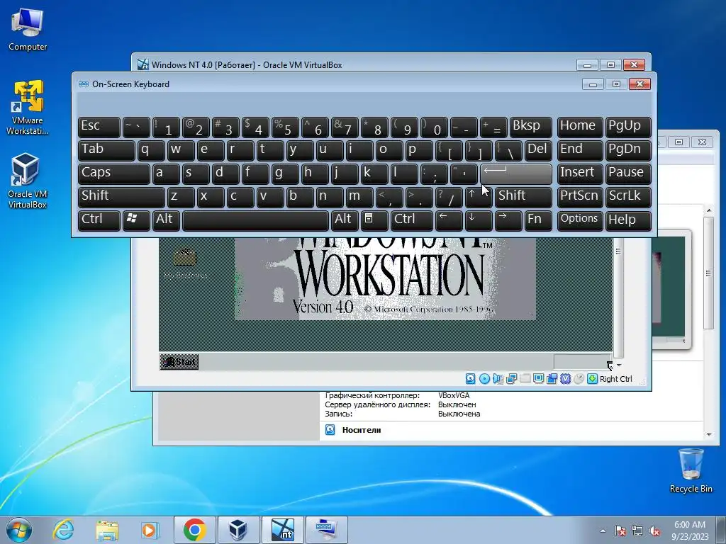The image size is (726, 544).
Task: Toggle the left Alt key
Action: coord(166,220)
